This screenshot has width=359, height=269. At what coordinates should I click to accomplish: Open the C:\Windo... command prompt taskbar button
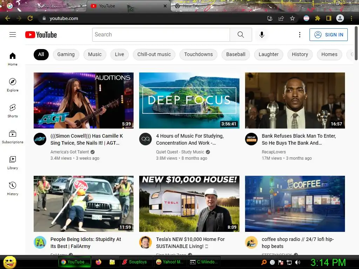coord(204,262)
